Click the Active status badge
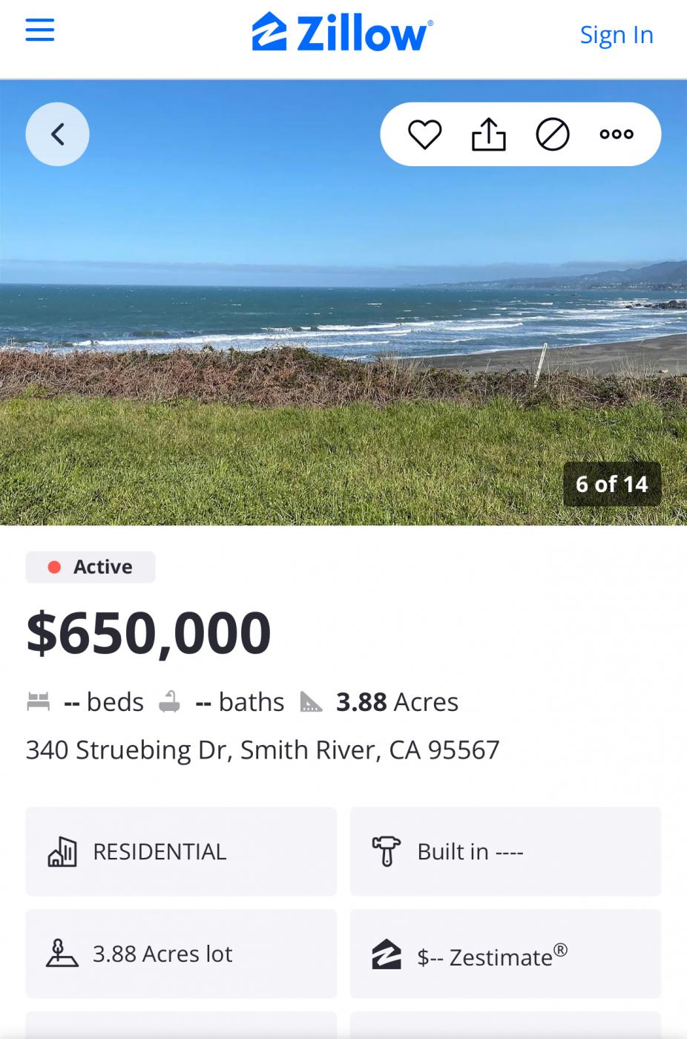The image size is (687, 1039). click(91, 567)
